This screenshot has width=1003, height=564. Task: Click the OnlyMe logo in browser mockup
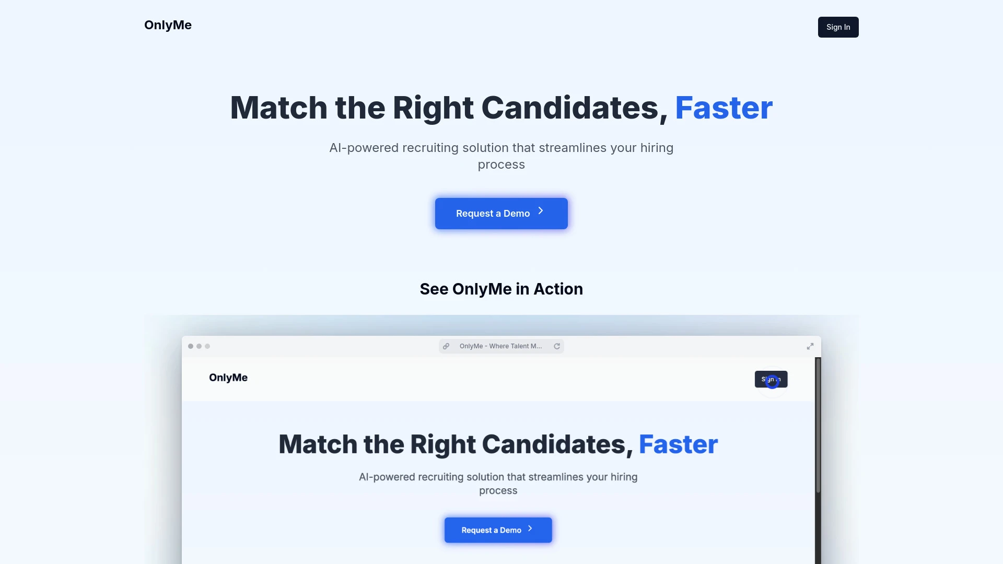click(x=227, y=378)
